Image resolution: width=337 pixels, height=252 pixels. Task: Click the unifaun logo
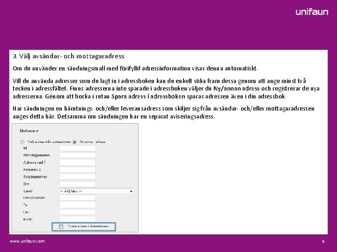click(312, 12)
